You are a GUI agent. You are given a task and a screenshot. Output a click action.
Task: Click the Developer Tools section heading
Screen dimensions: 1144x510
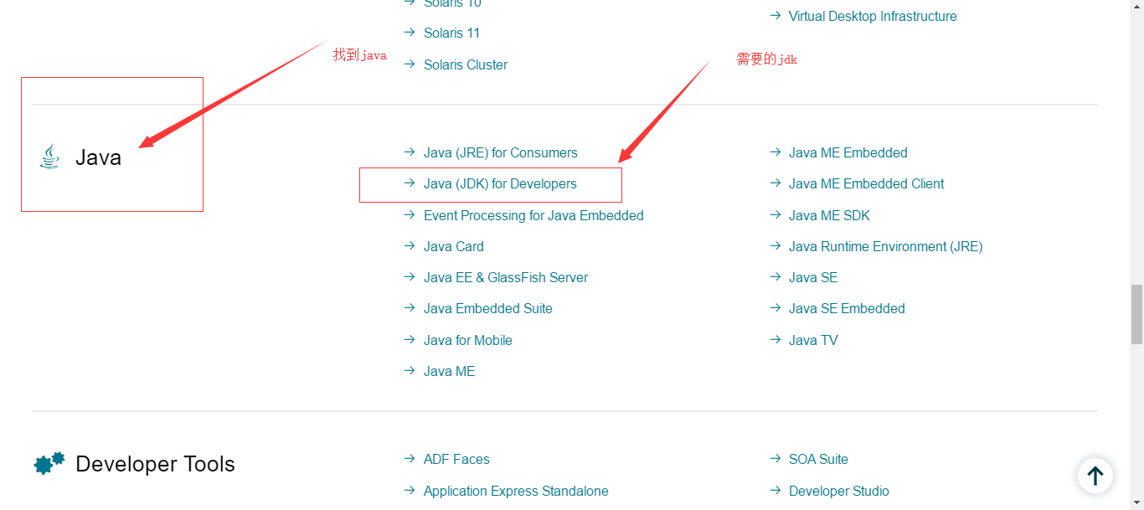[x=155, y=464]
